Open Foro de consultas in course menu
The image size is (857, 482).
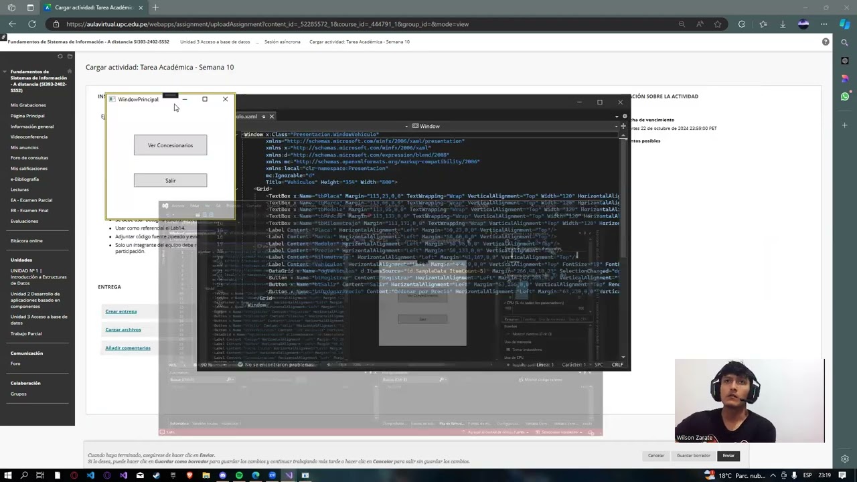[x=29, y=158]
